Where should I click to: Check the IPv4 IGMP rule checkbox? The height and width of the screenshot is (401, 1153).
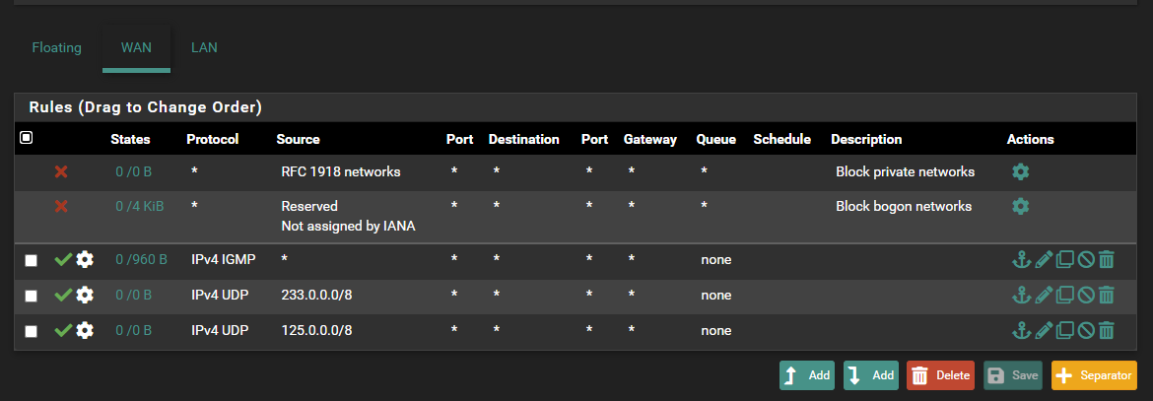pos(31,260)
